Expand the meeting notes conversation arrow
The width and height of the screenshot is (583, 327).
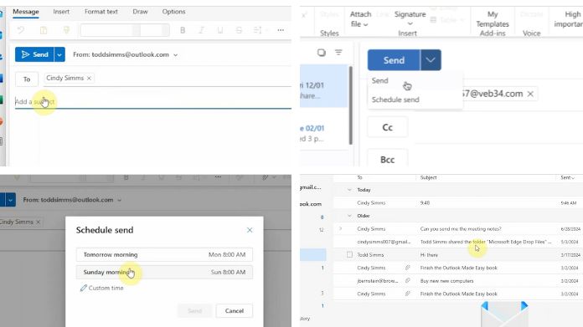[340, 228]
